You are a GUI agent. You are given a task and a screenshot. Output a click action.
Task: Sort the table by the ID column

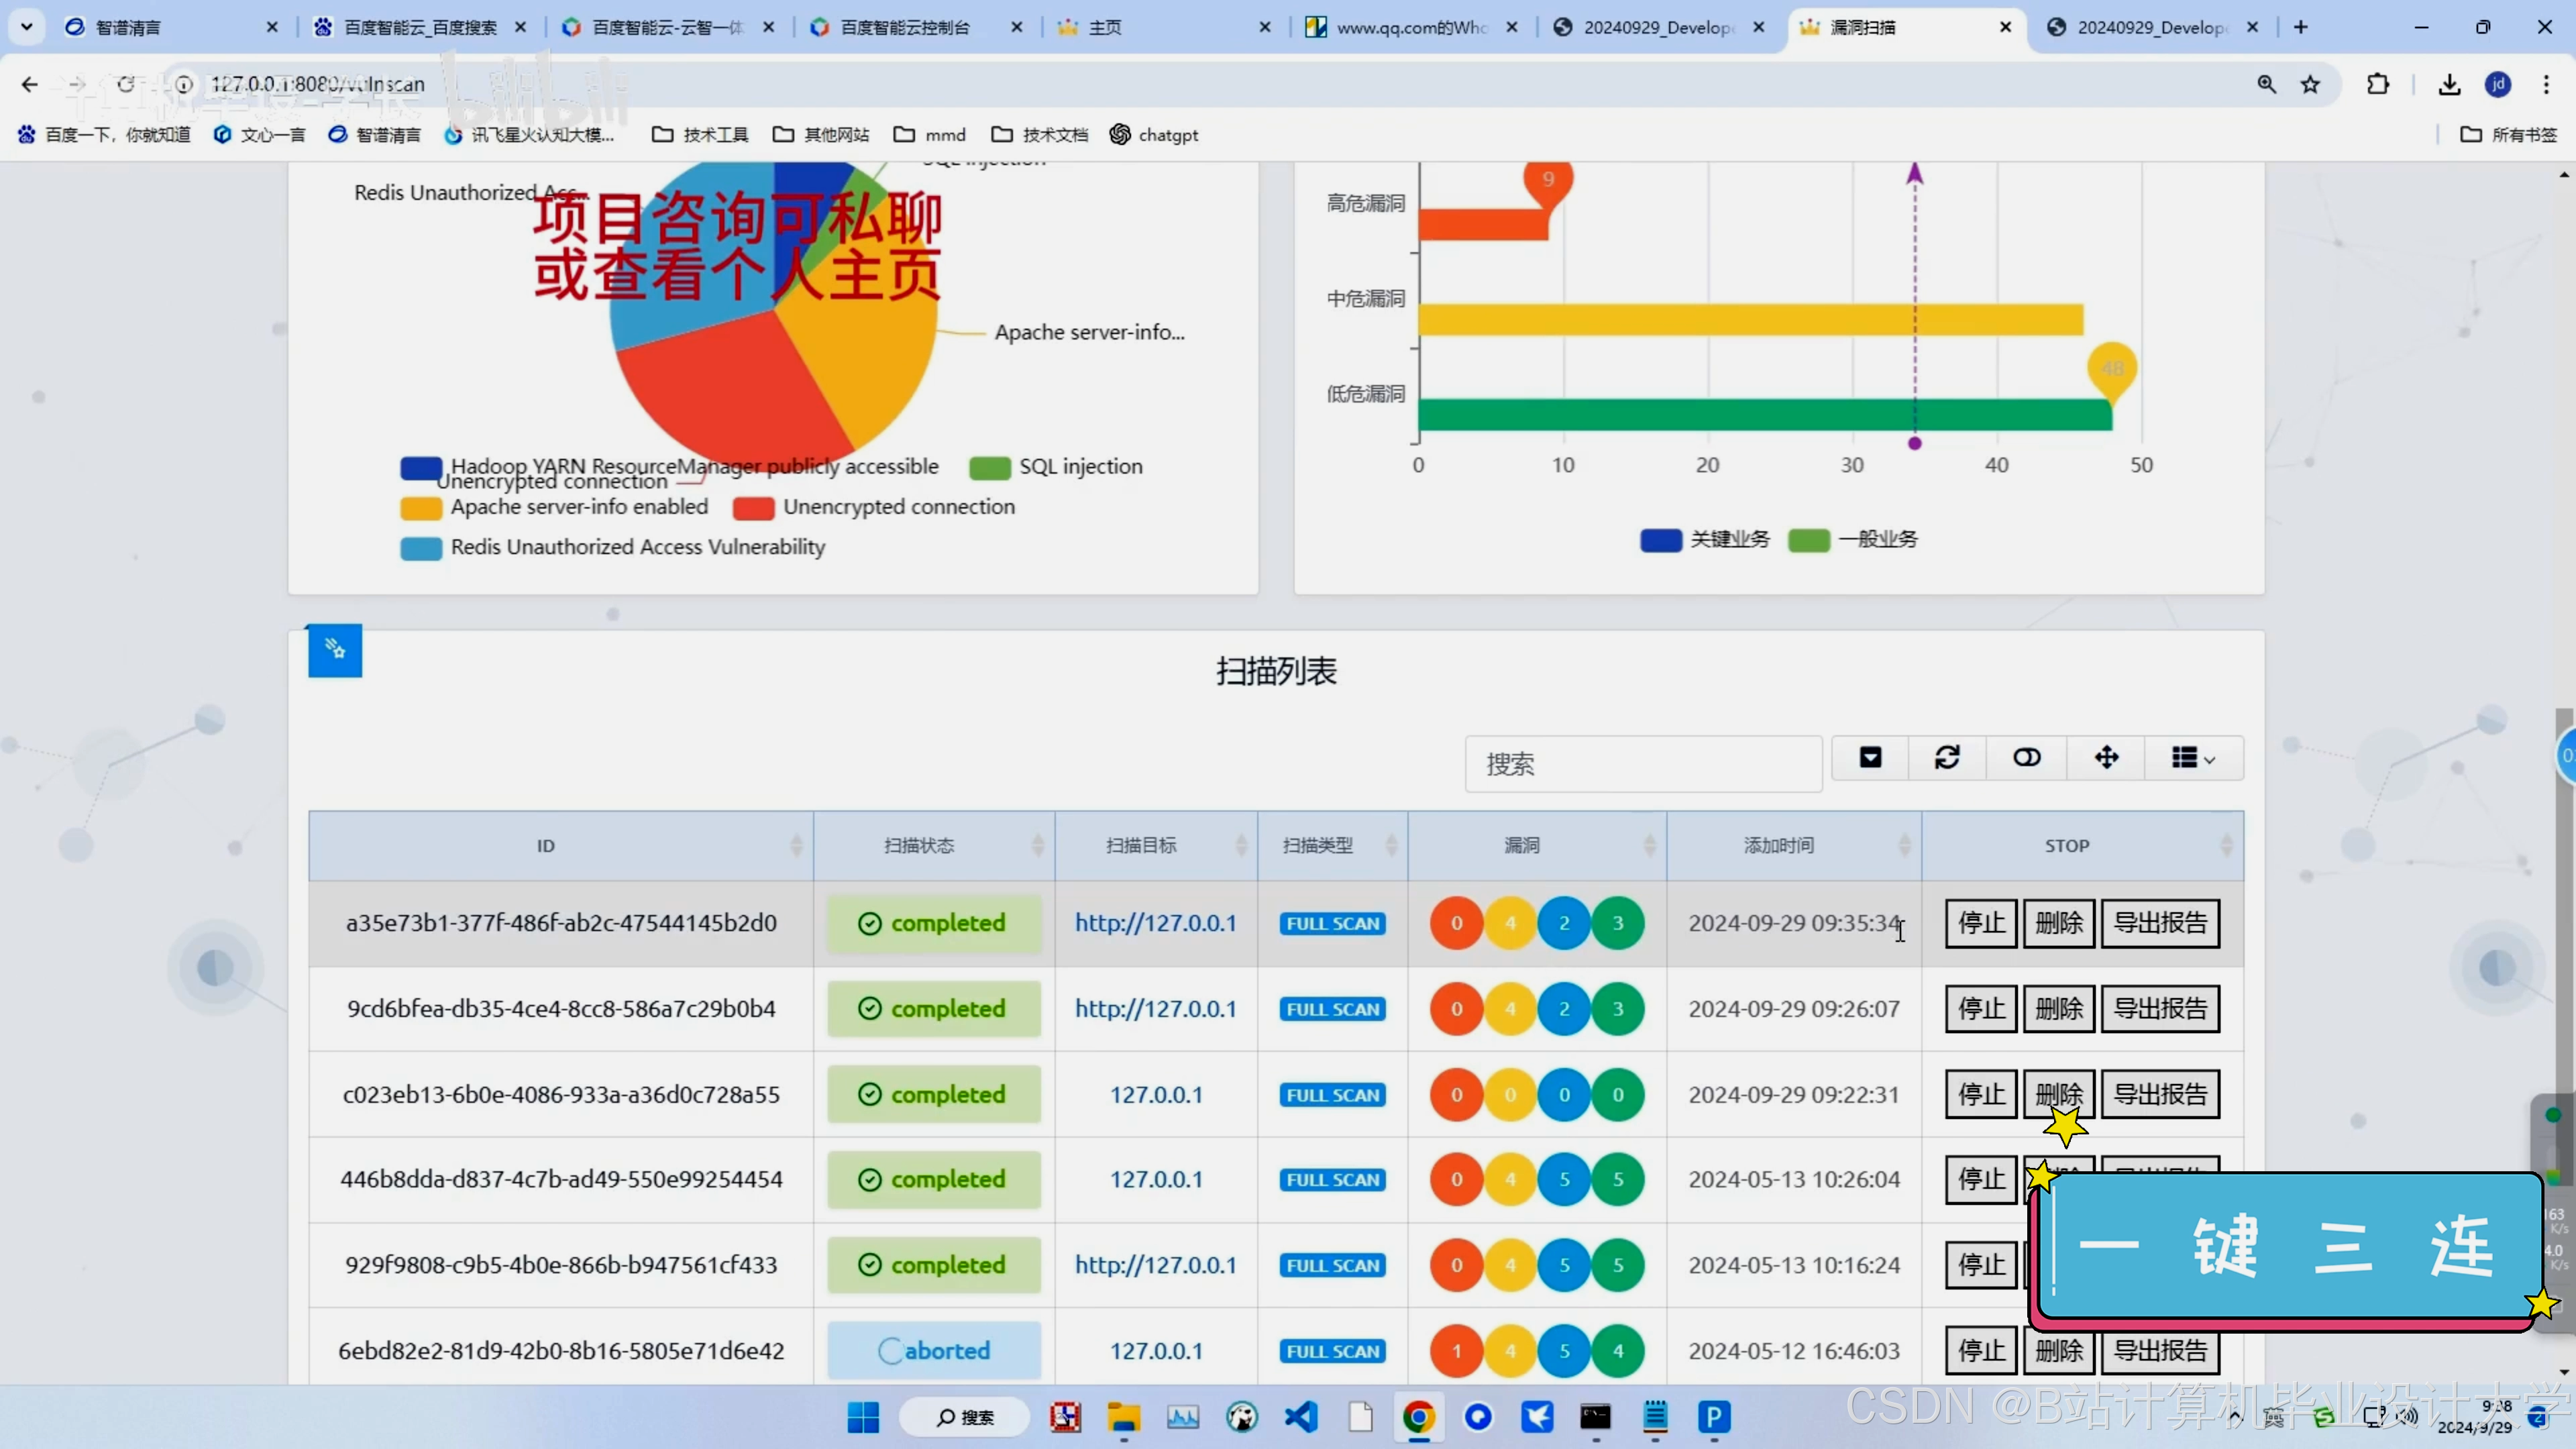point(545,846)
